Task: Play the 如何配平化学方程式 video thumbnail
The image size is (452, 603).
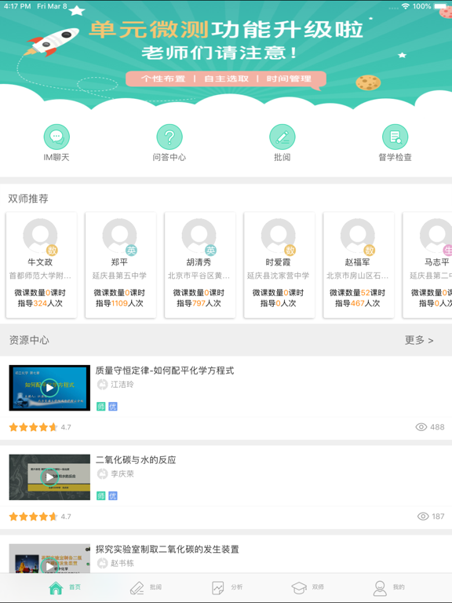Action: click(x=49, y=388)
